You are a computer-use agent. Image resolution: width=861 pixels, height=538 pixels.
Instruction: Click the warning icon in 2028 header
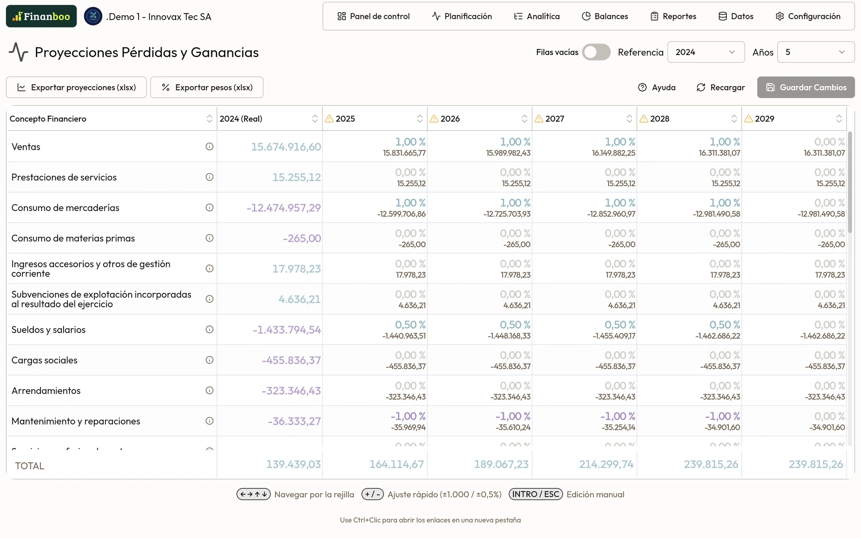(x=644, y=119)
